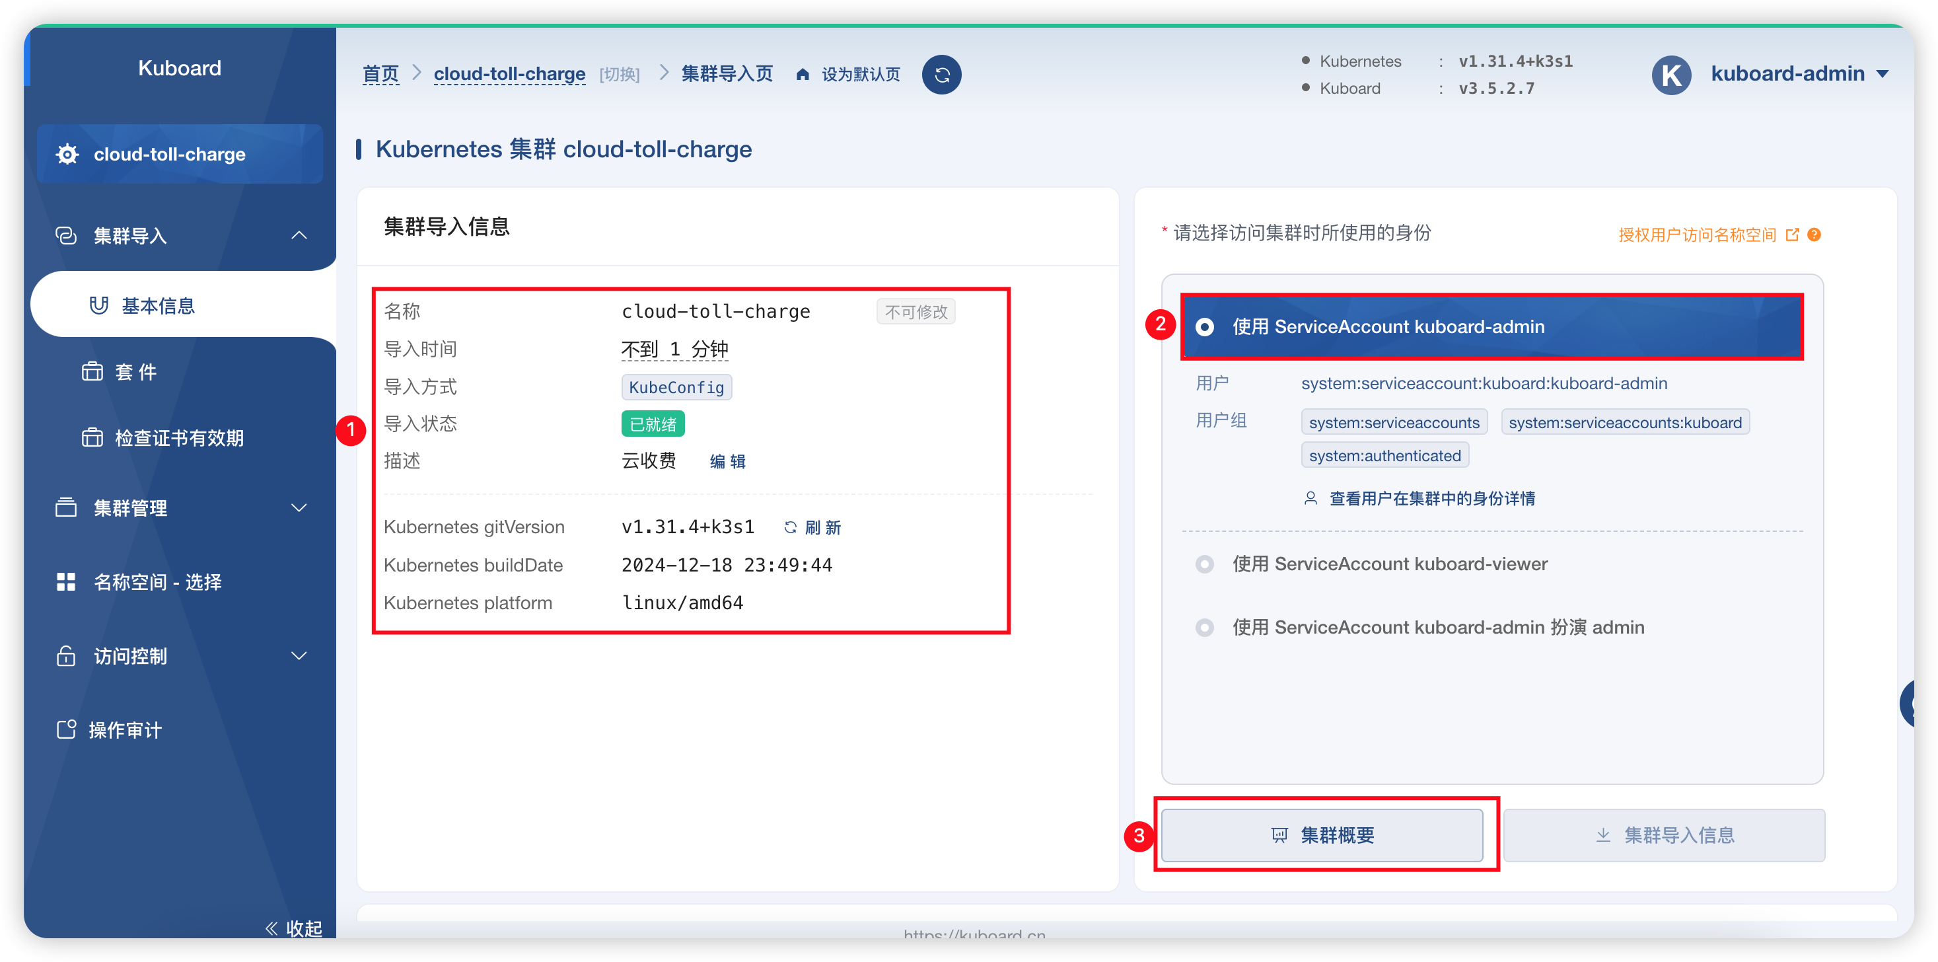1938x962 pixels.
Task: Click the 集群导入信息 download button
Action: point(1664,834)
